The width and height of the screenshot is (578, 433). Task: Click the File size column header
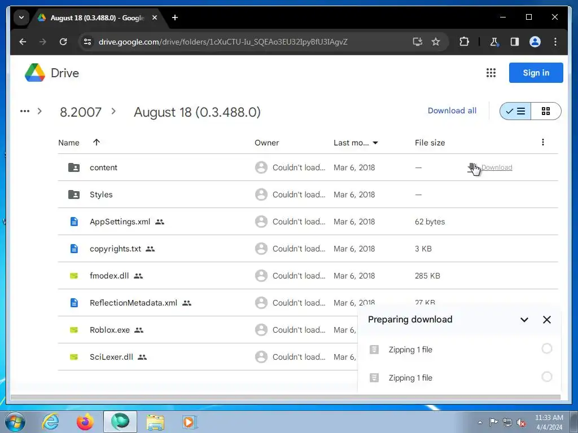[x=430, y=143]
